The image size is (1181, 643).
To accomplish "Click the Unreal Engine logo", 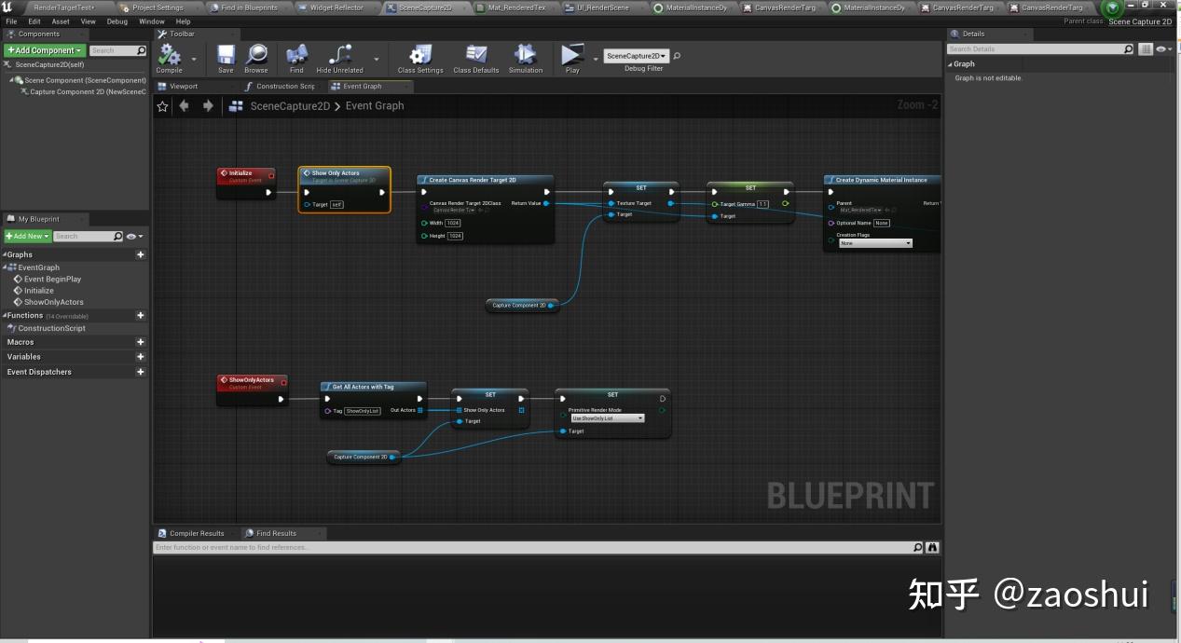I will pos(7,7).
